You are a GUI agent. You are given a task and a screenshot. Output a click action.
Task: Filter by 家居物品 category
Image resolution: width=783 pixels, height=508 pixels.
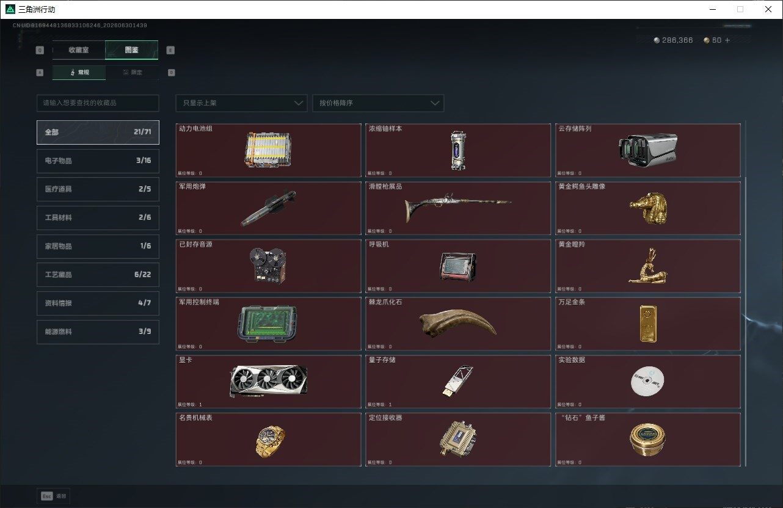tap(98, 246)
